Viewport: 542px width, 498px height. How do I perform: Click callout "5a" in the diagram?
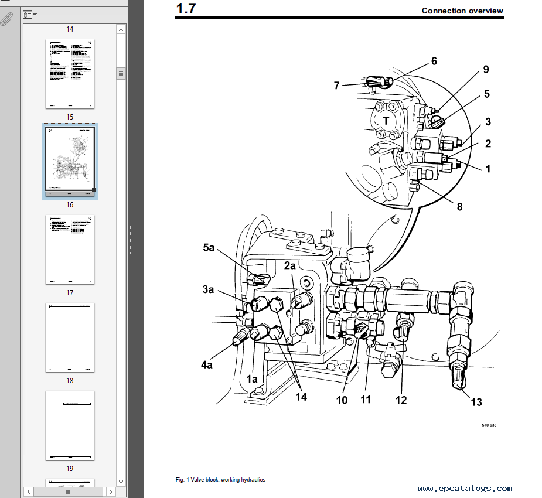[209, 247]
